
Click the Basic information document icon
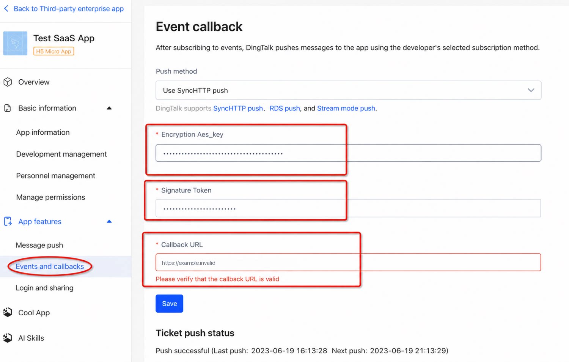[x=8, y=108]
